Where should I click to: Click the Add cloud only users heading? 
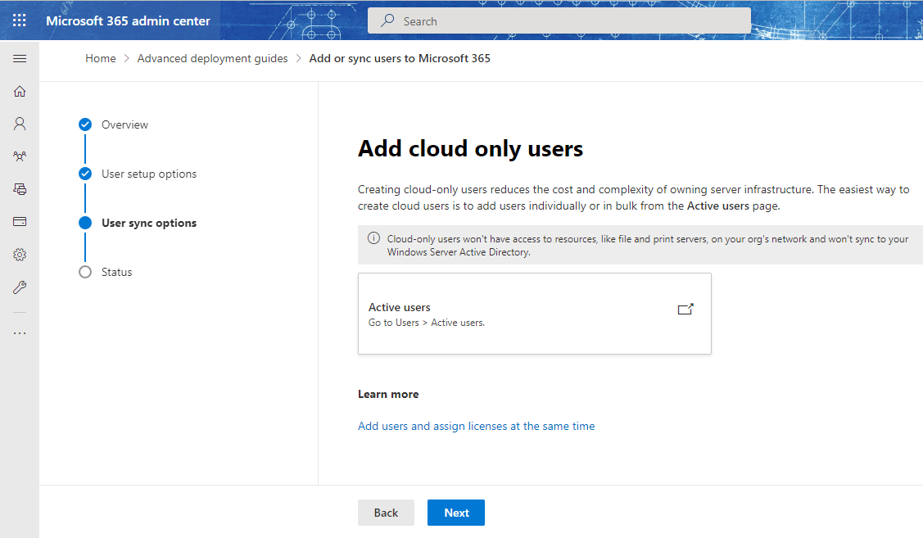pyautogui.click(x=470, y=149)
